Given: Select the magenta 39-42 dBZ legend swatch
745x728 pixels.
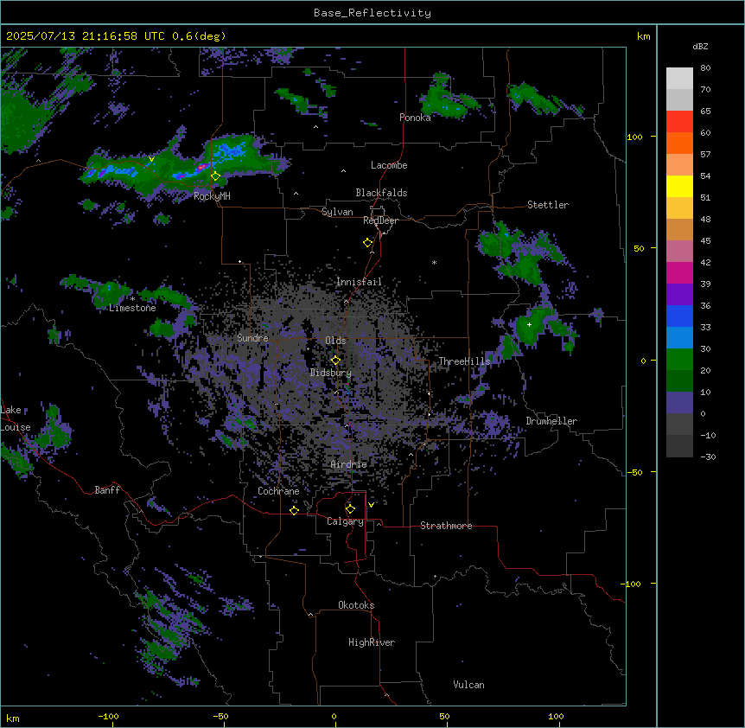Looking at the screenshot, I should click(679, 272).
